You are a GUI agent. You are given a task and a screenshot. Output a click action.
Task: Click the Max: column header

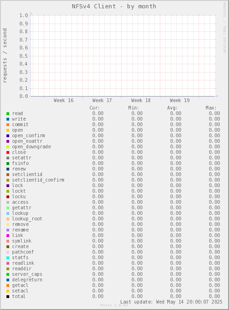point(211,108)
